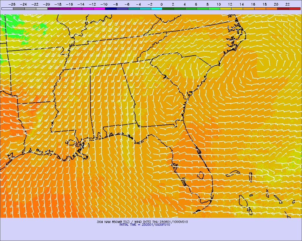Click the cyan swatch between -2 and 0
302x241 pixels.
pyautogui.click(x=157, y=9)
